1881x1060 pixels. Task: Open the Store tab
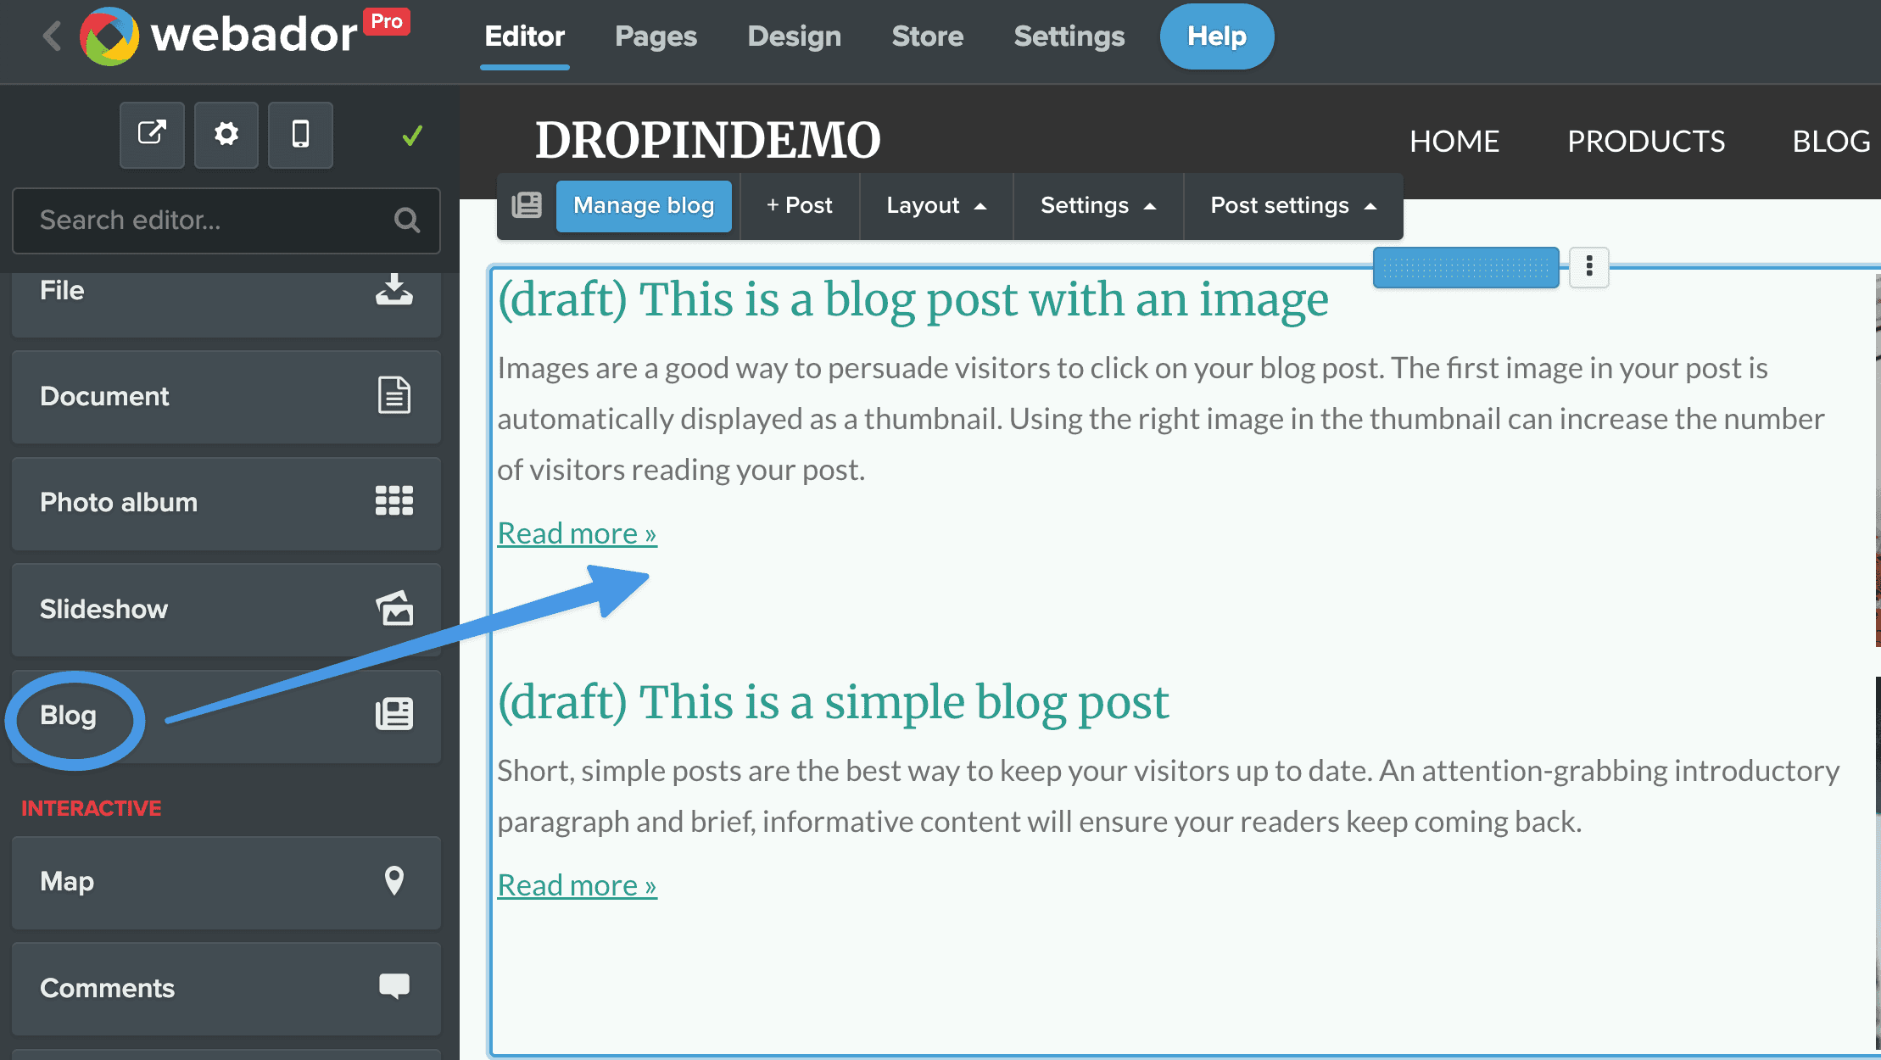tap(928, 36)
